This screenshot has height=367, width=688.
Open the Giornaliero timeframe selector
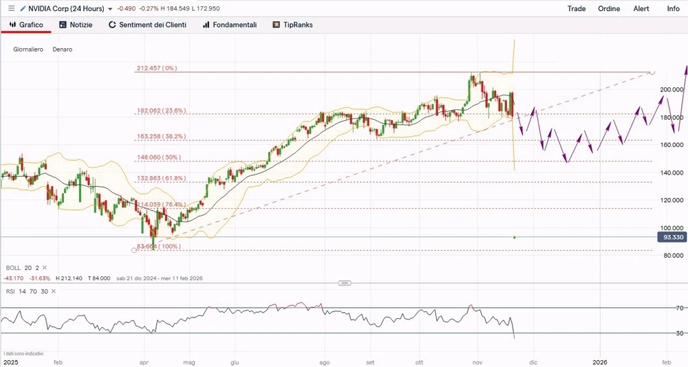(x=28, y=49)
